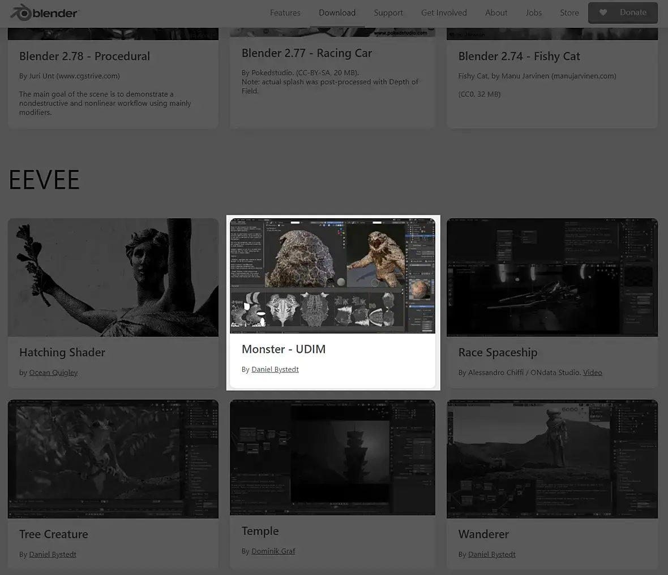The image size is (668, 575).
Task: Click the Wanderer title text
Action: click(483, 534)
